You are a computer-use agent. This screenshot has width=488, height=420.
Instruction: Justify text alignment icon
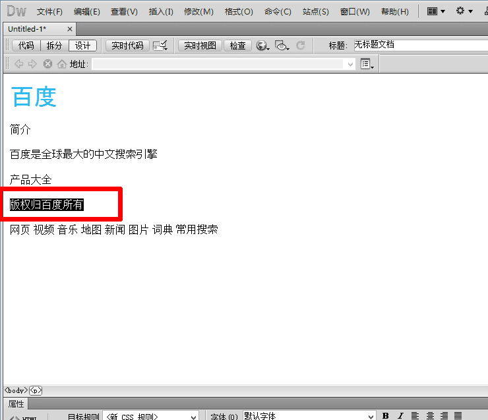coord(458,415)
